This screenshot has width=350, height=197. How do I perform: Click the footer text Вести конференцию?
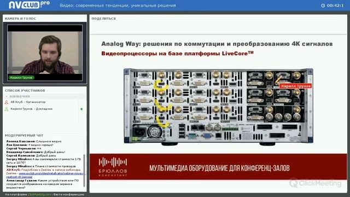tap(69, 195)
